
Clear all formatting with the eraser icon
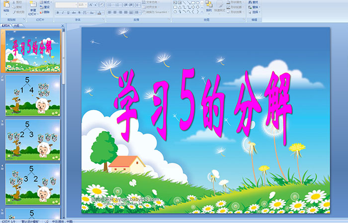pos(102,4)
